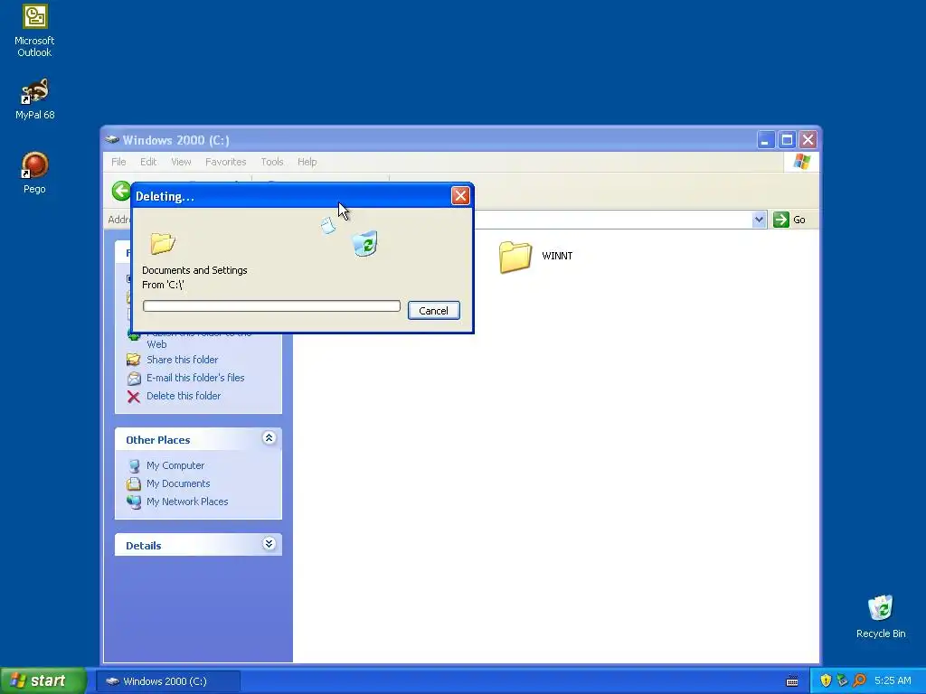Open My Documents link in Other Places

pos(178,483)
